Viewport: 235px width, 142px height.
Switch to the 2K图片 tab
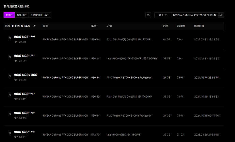(x=9, y=15)
